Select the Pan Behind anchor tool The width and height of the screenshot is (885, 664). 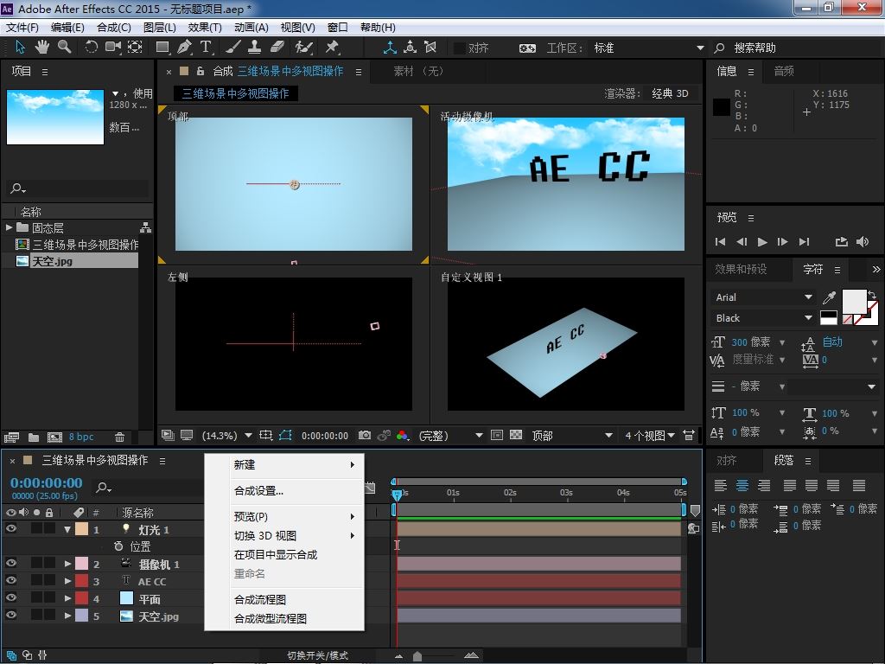click(x=135, y=48)
